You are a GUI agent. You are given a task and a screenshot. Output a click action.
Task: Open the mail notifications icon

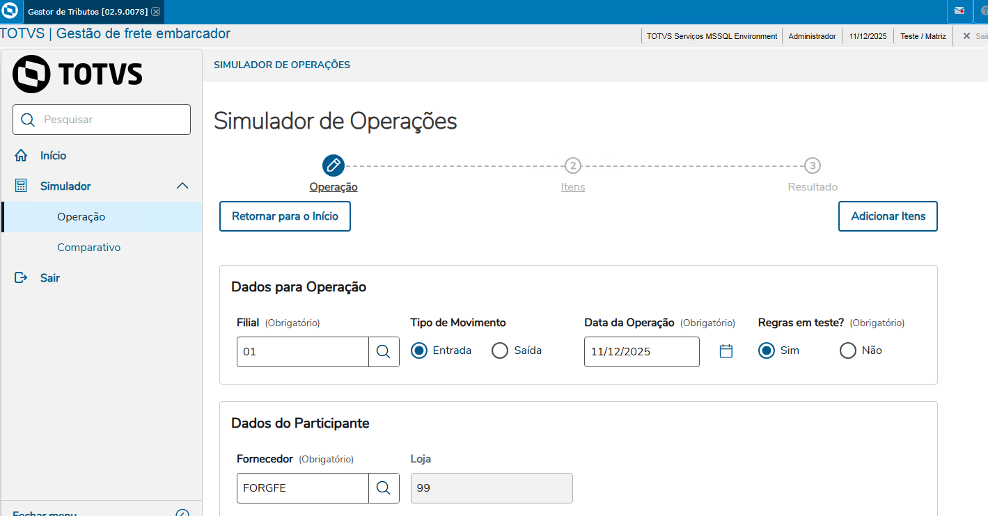tap(959, 11)
